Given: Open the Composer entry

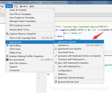Looking at the screenshot, I should 14,70.
